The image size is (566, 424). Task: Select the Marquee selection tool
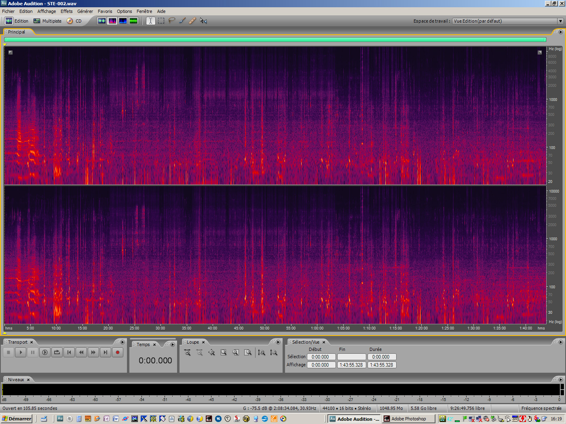[x=161, y=21]
